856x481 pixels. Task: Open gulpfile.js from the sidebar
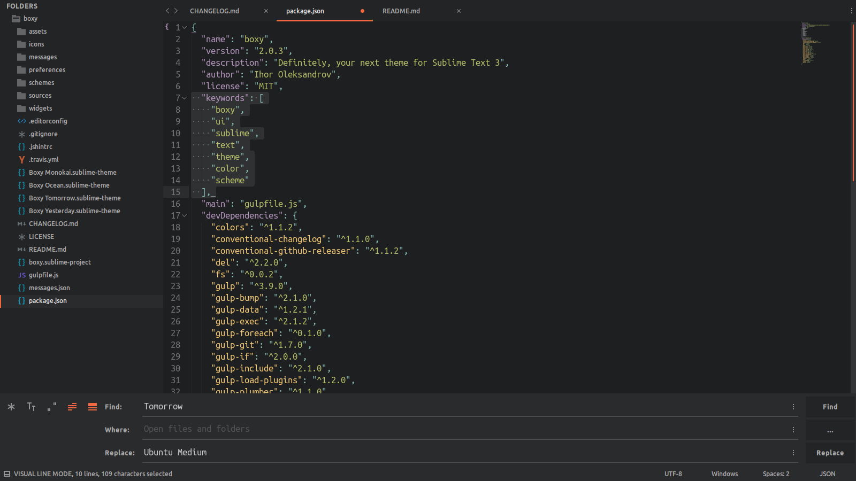43,275
